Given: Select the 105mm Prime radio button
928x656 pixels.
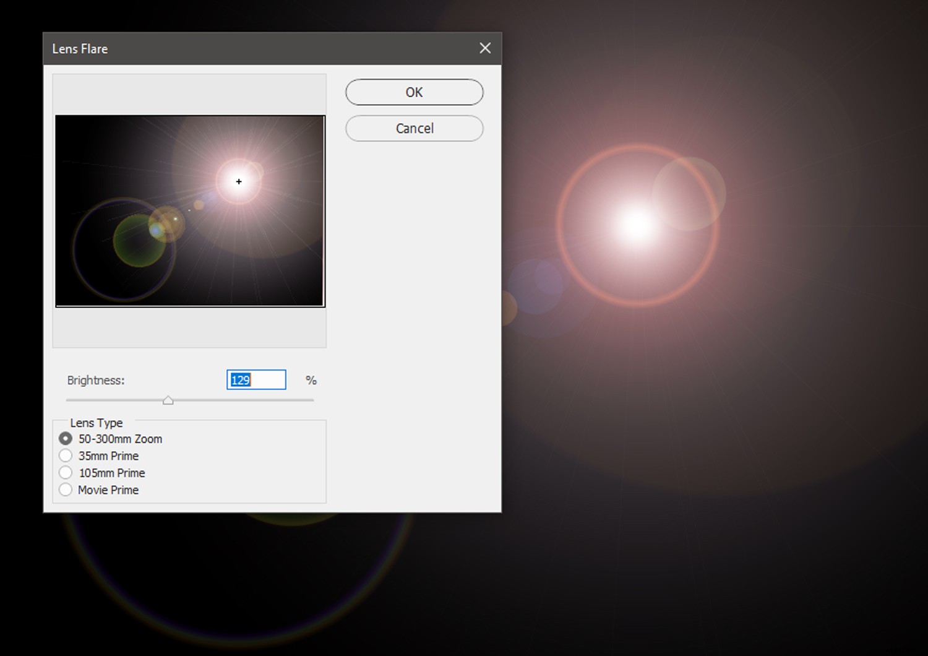Looking at the screenshot, I should click(66, 473).
